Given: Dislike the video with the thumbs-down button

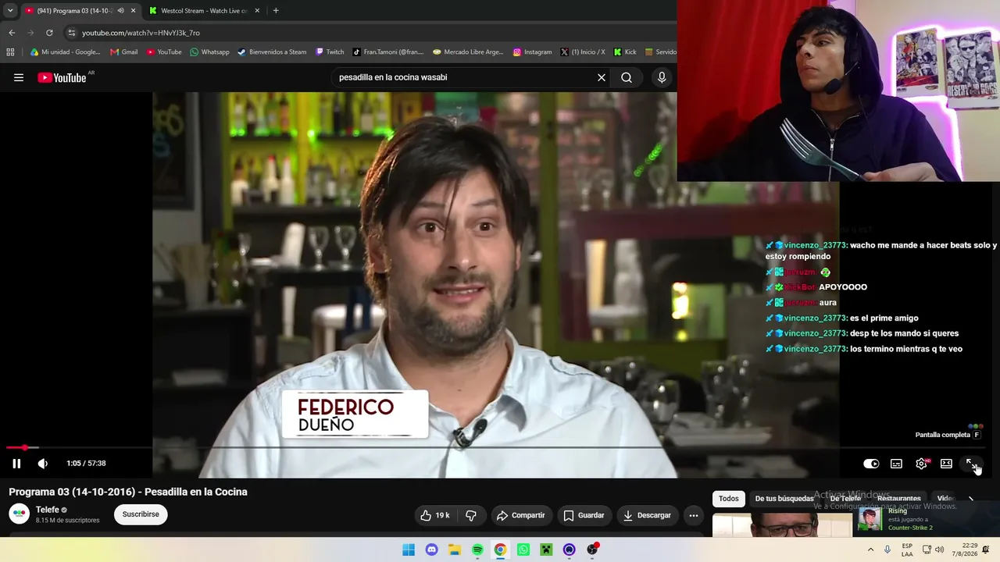Looking at the screenshot, I should pos(471,515).
